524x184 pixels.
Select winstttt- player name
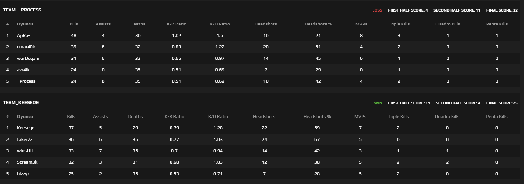coord(26,151)
